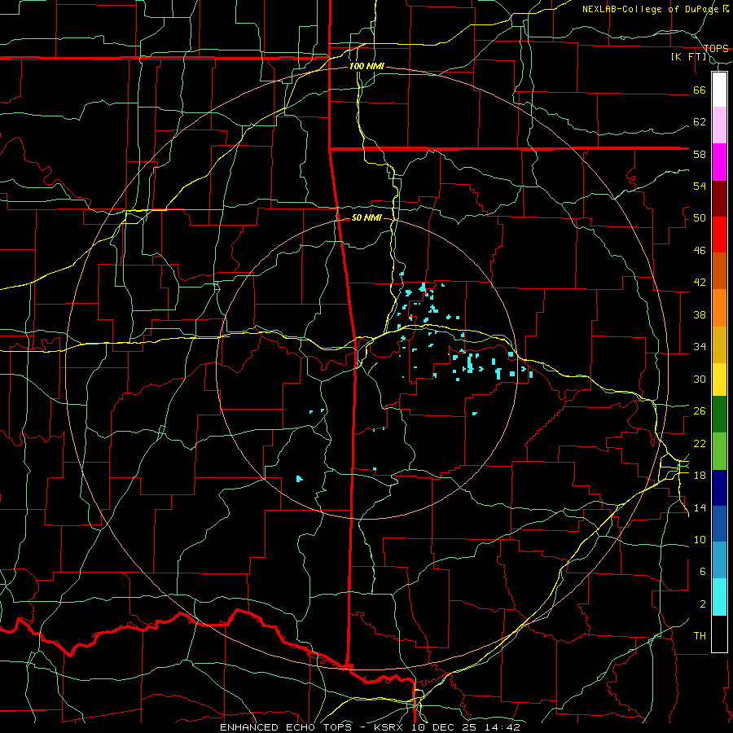Viewport: 733px width, 733px height.
Task: Select the dark red legend swatch
Action: click(x=719, y=199)
